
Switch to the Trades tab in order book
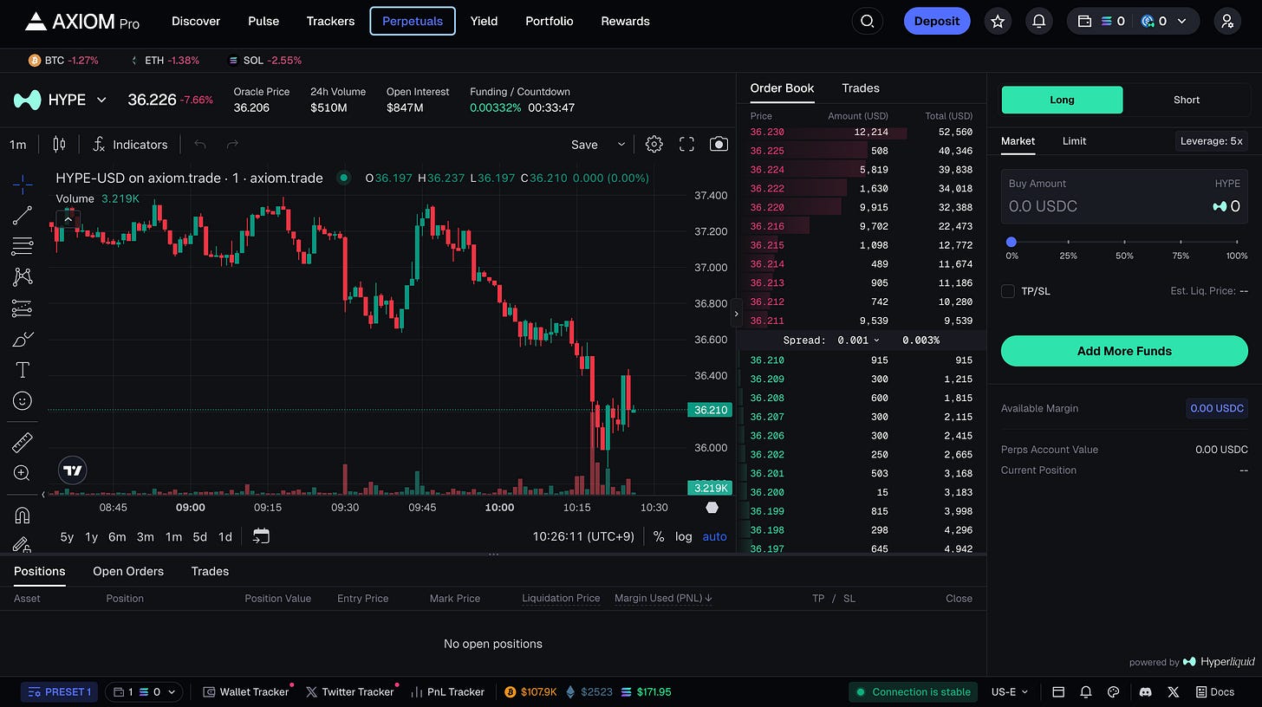click(x=861, y=88)
